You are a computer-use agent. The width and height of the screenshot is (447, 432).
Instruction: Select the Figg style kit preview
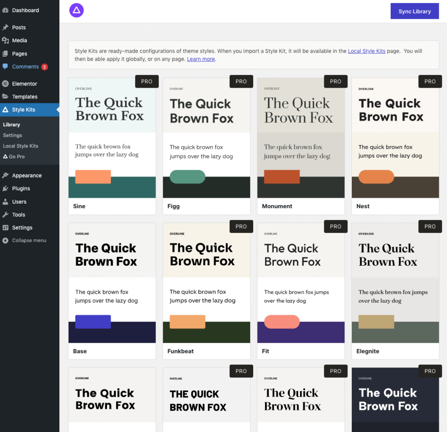coord(206,138)
